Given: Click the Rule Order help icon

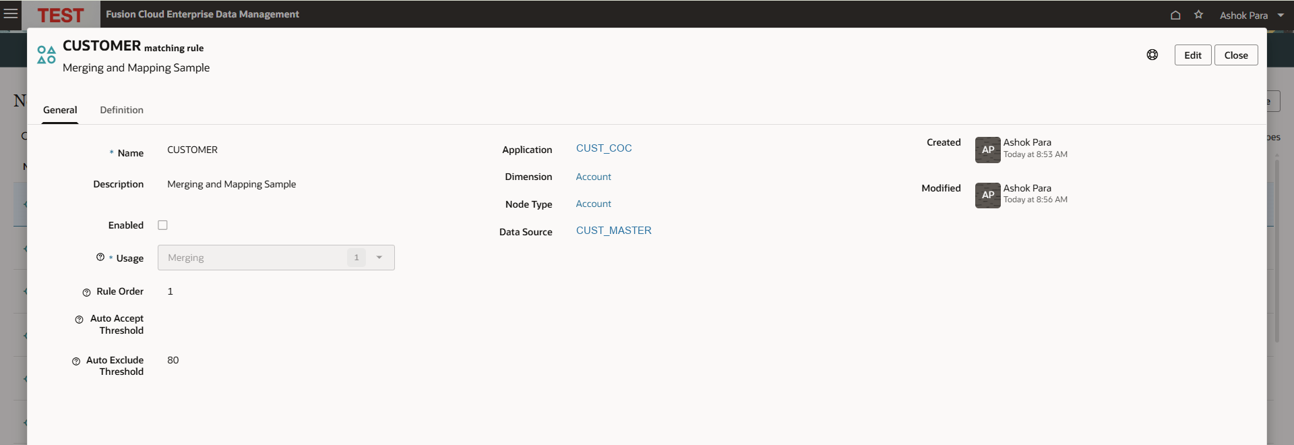Looking at the screenshot, I should (x=86, y=293).
